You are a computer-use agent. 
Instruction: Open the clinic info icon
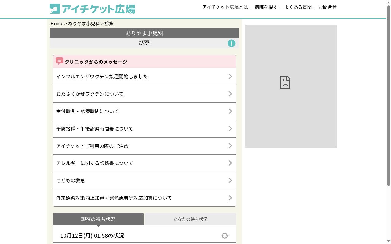click(232, 43)
